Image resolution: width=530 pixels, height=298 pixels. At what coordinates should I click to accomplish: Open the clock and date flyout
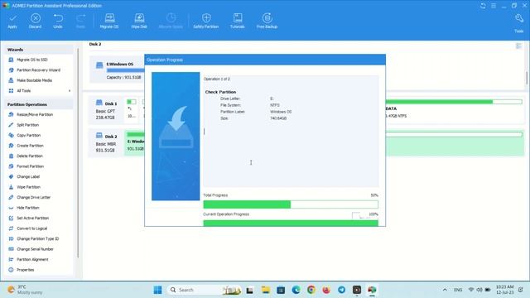[504, 290]
